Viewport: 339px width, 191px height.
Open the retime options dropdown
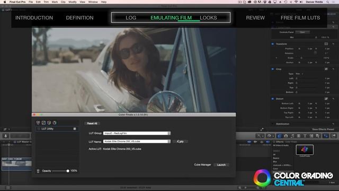click(x=270, y=136)
